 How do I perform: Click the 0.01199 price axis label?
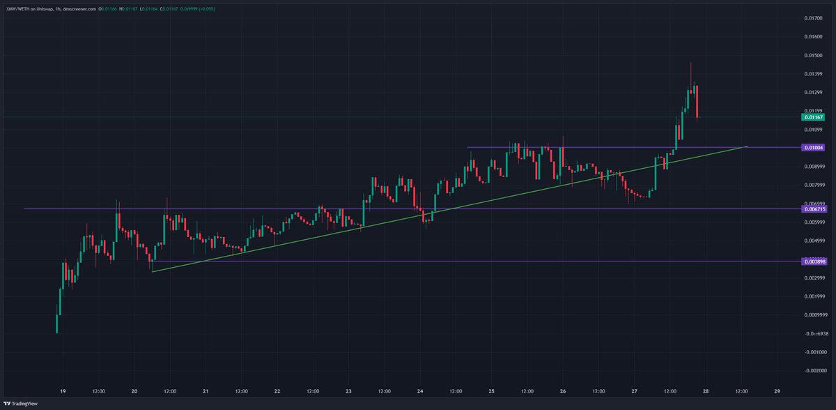click(x=813, y=111)
